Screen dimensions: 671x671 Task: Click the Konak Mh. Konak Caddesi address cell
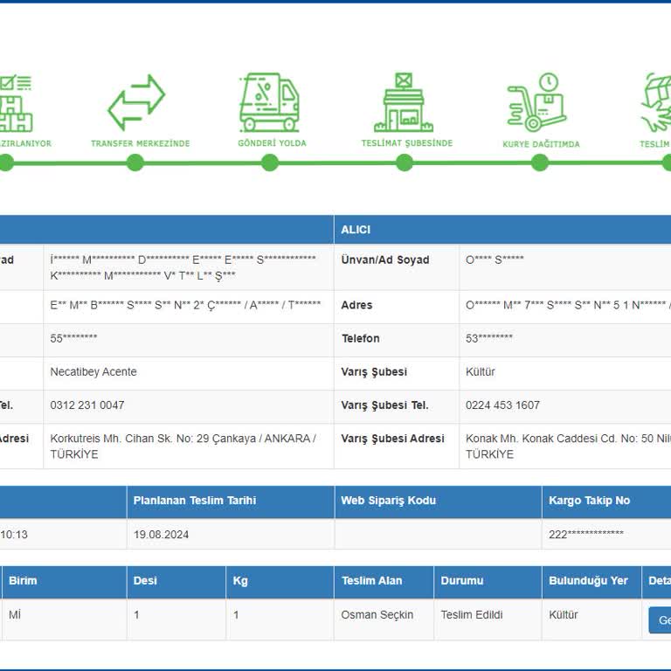[x=565, y=446]
